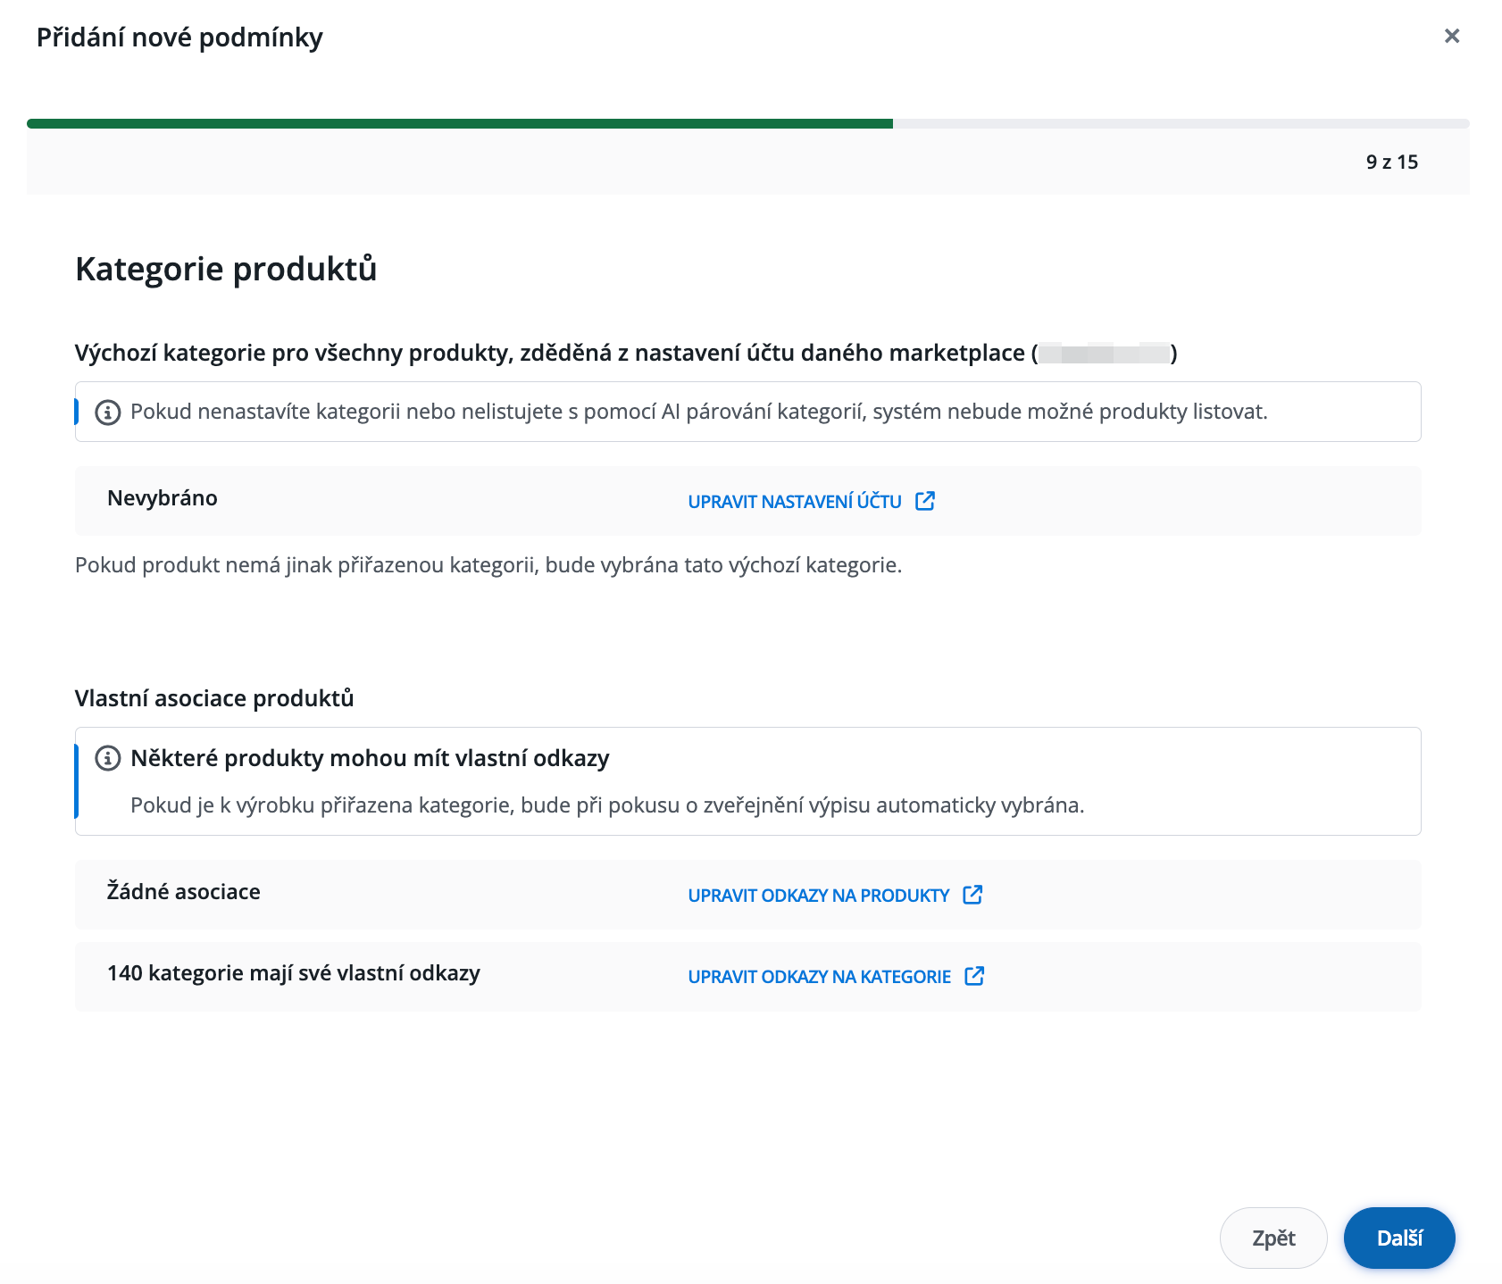
Task: Close the Přidání nové podmínky dialog
Action: coord(1452,36)
